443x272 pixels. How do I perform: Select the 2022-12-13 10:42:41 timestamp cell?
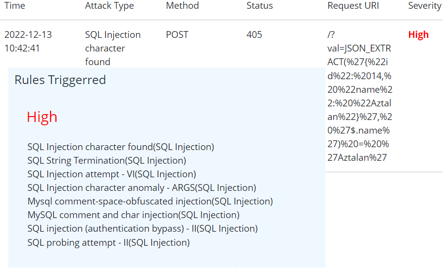click(x=28, y=41)
